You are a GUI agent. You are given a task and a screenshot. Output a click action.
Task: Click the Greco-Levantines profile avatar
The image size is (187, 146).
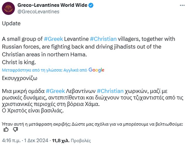click(8, 8)
